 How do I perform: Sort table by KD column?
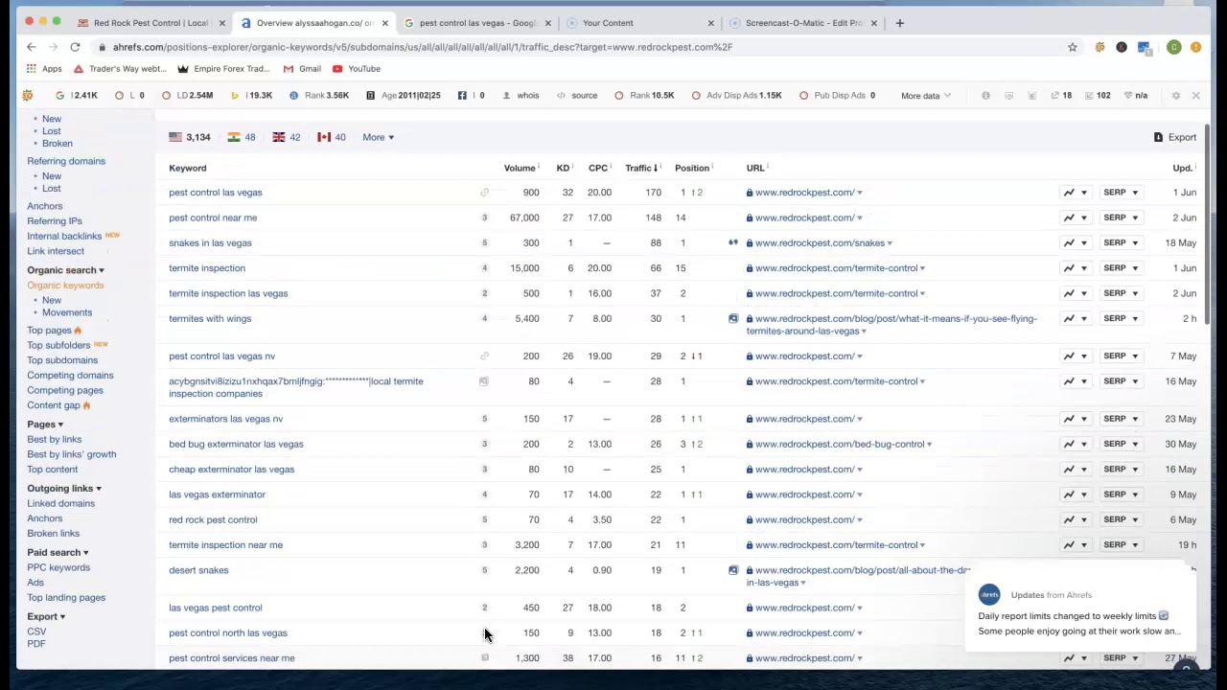(563, 169)
